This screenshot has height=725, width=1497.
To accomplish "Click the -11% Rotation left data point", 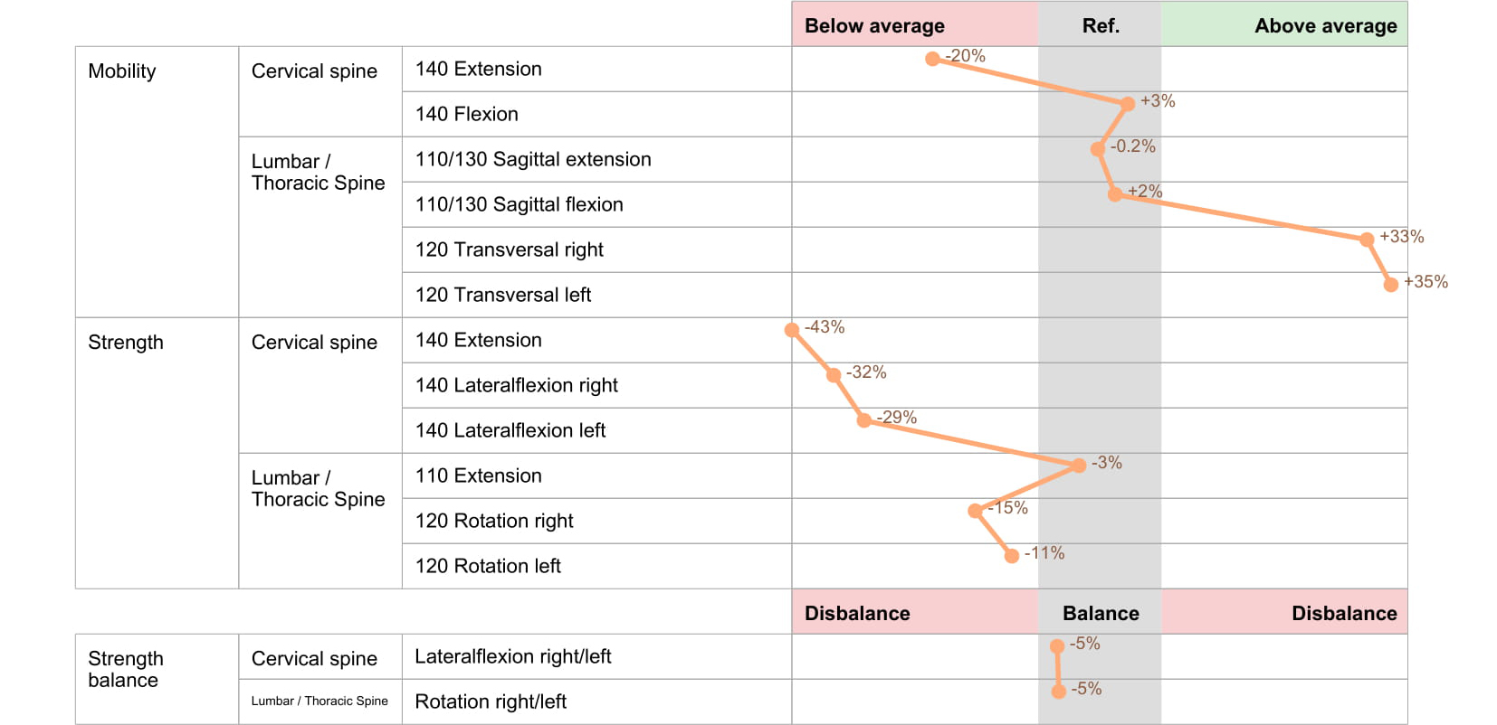I will [x=1012, y=556].
